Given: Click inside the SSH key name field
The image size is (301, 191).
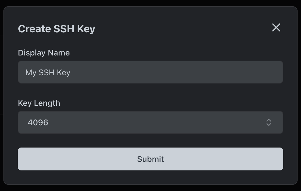Looking at the screenshot, I should pos(150,72).
